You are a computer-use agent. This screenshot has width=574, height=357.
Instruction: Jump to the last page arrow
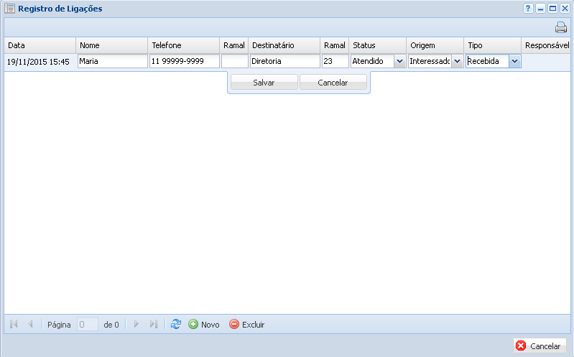click(153, 325)
